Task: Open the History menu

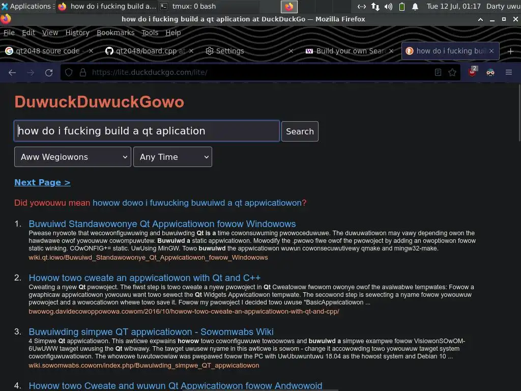Action: tap(77, 33)
